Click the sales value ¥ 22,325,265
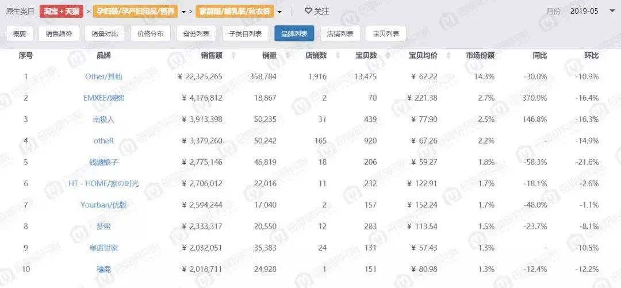The width and height of the screenshot is (621, 288). [200, 76]
